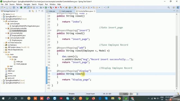The image size is (180, 101).
Task: Open the Navigate menu
Action: [27, 4]
